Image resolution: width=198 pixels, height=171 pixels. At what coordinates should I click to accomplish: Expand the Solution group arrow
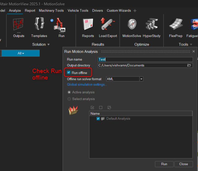48,44
